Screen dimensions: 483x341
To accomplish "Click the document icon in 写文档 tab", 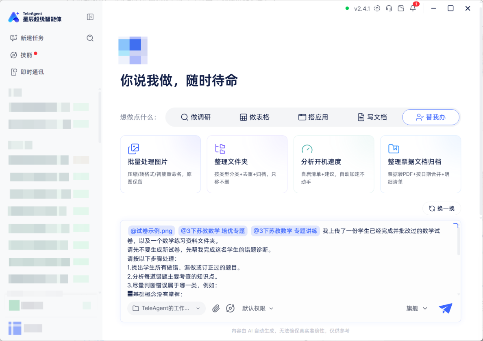I will (361, 117).
